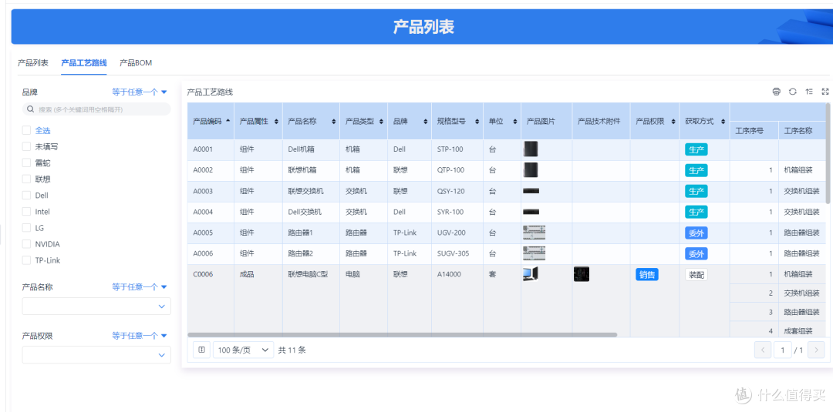Open the row height adjustment icon
The image size is (833, 412).
pyautogui.click(x=809, y=92)
